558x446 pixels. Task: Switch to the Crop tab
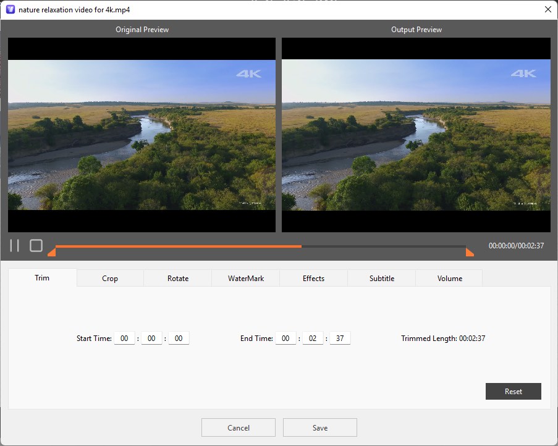click(x=109, y=278)
